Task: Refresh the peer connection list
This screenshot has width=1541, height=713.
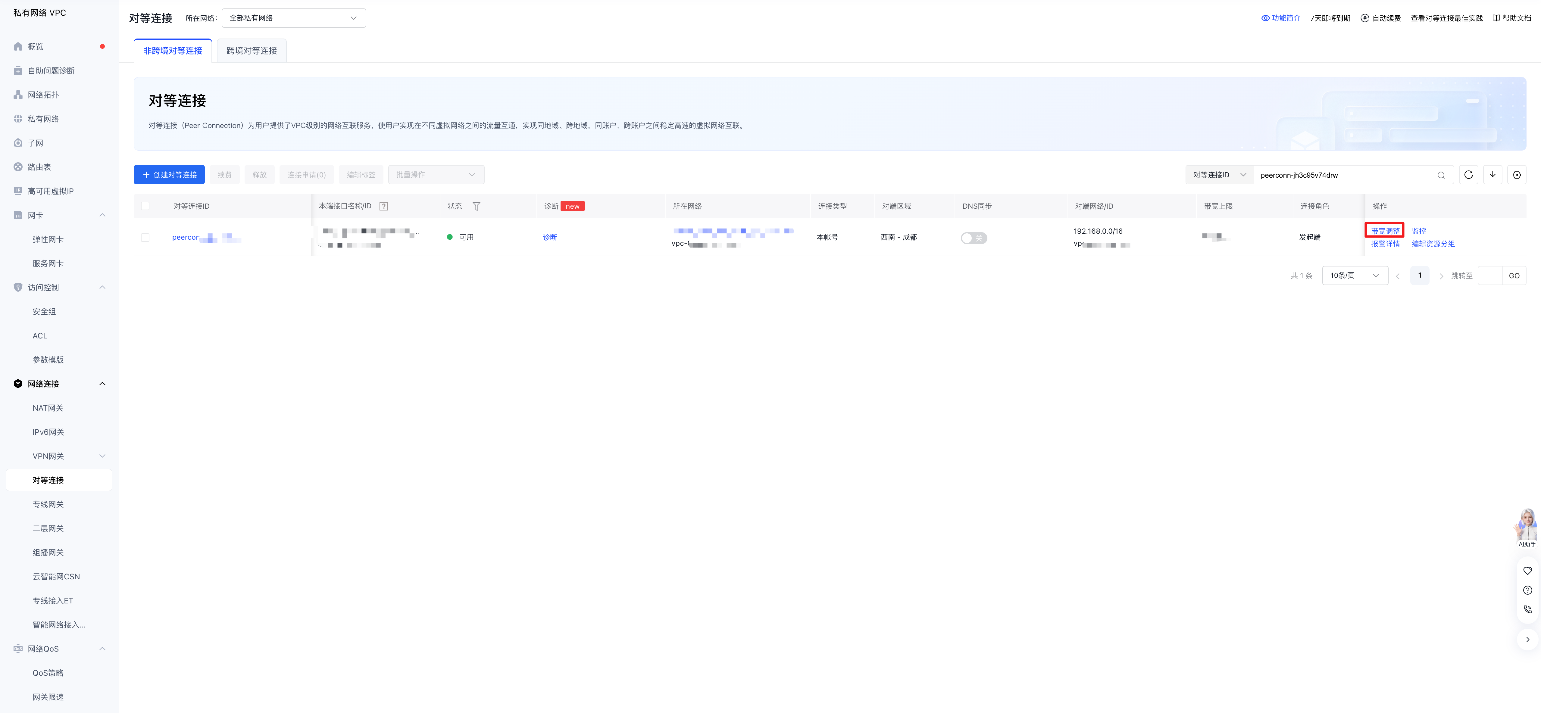Action: click(x=1469, y=175)
